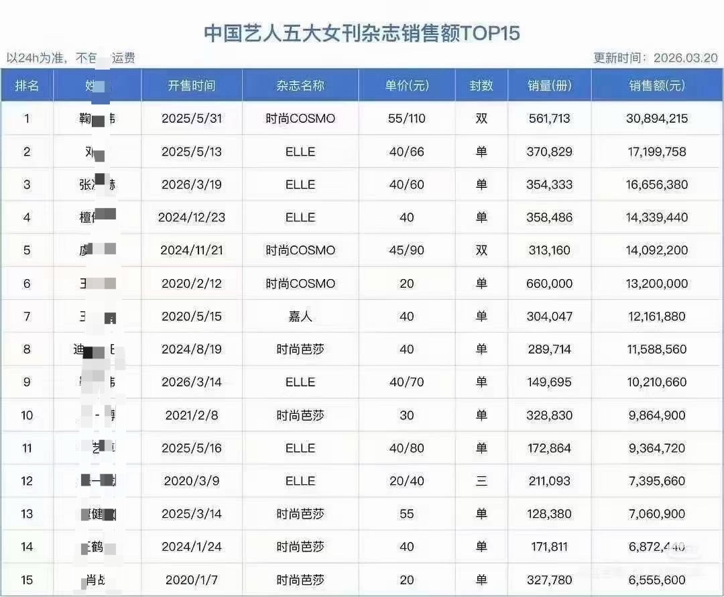The height and width of the screenshot is (597, 724).
Task: Click rank number 12
Action: (27, 480)
